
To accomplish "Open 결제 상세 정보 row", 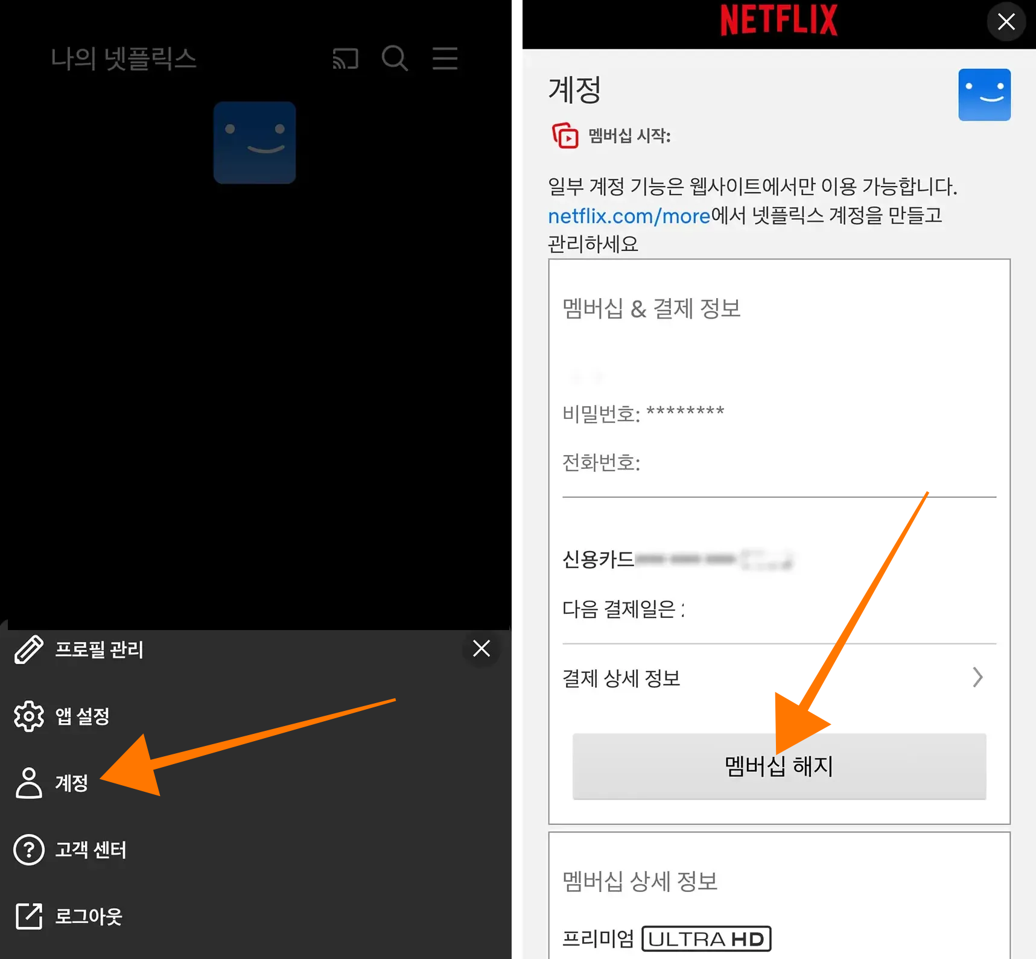I will pyautogui.click(x=779, y=678).
